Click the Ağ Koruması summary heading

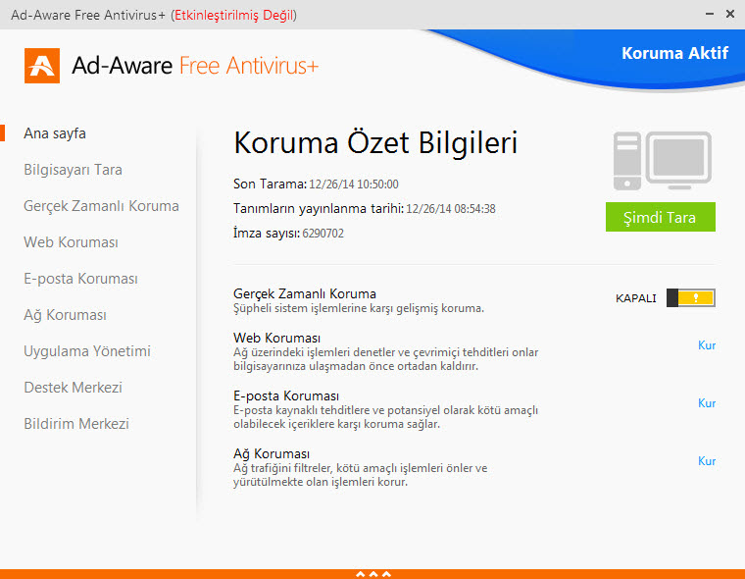coord(272,453)
